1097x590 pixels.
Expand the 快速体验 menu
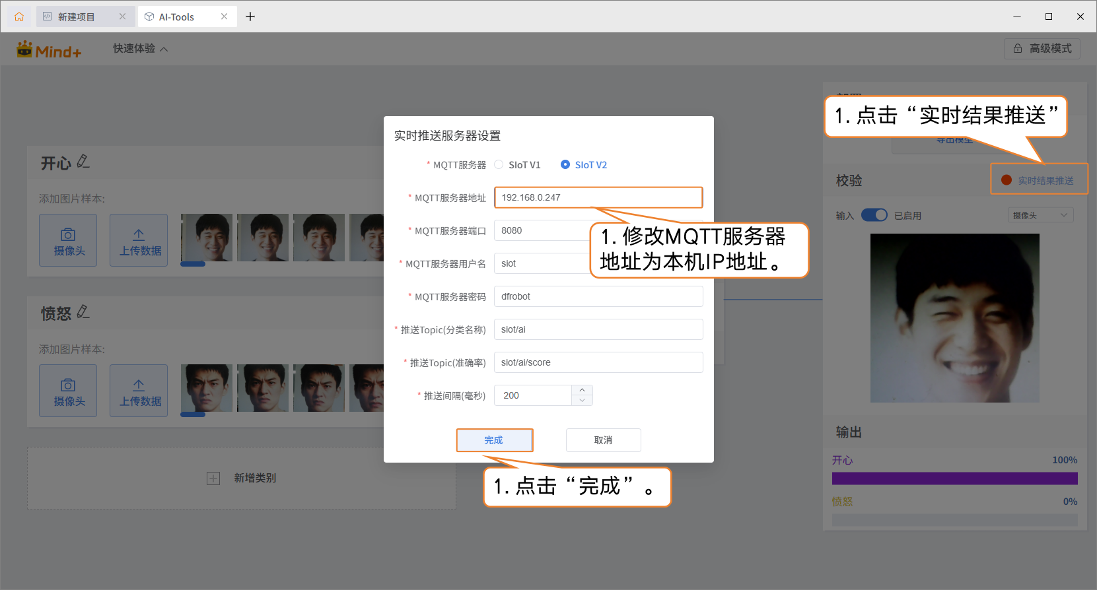coord(140,49)
